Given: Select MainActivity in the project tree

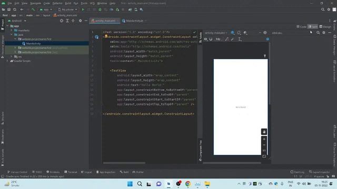Looking at the screenshot, I should point(33,44).
